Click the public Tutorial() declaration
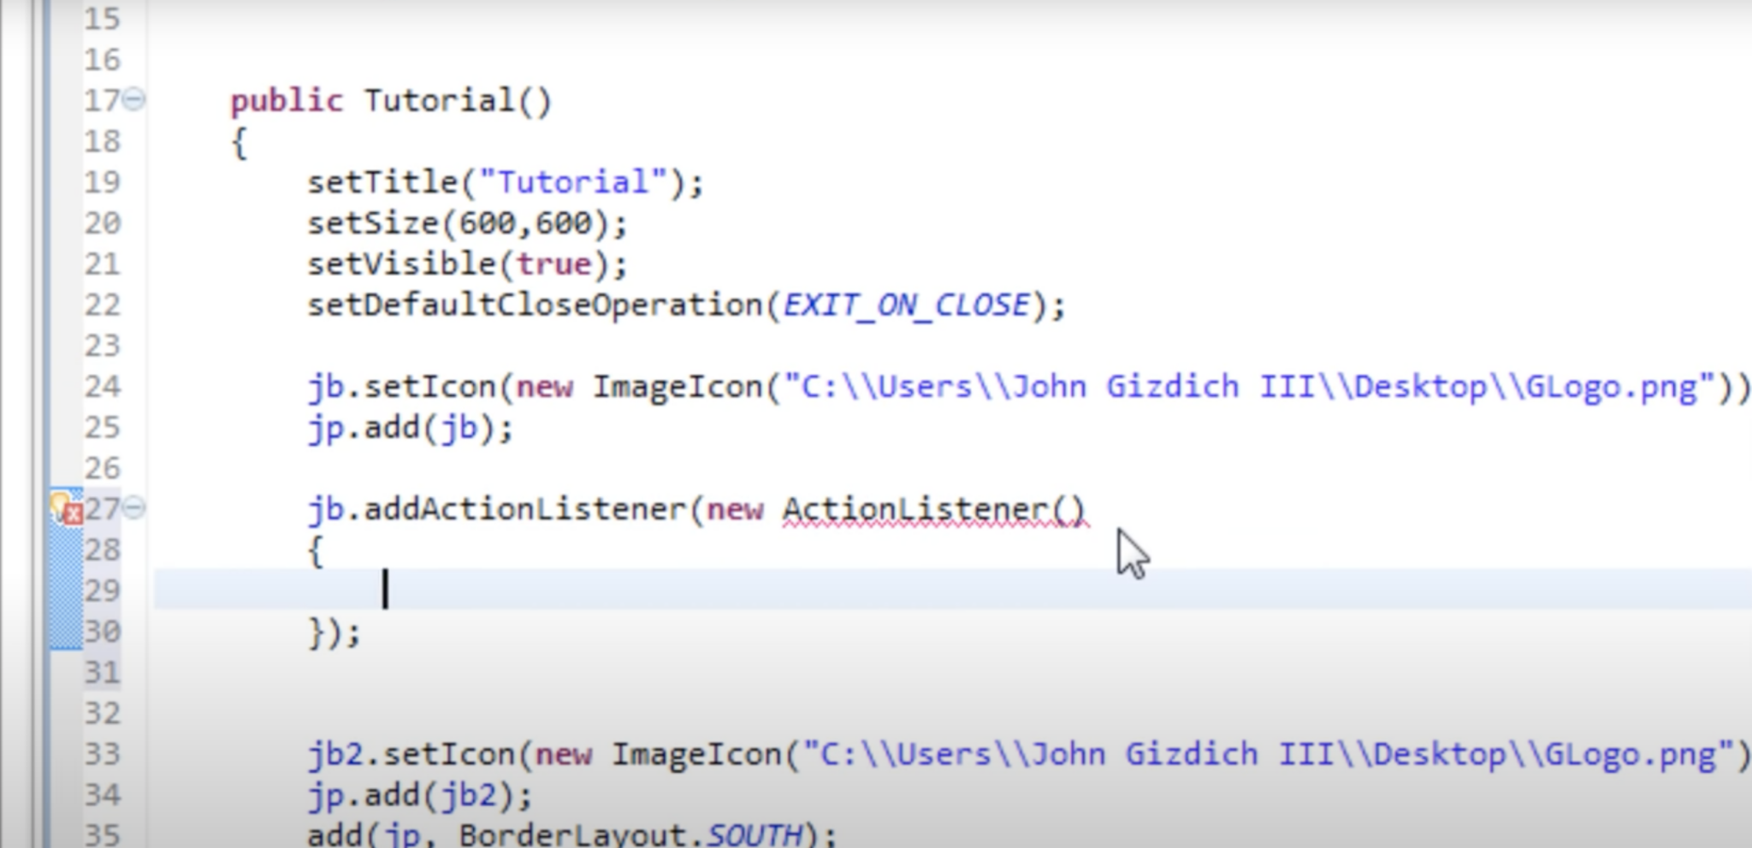 pos(392,101)
